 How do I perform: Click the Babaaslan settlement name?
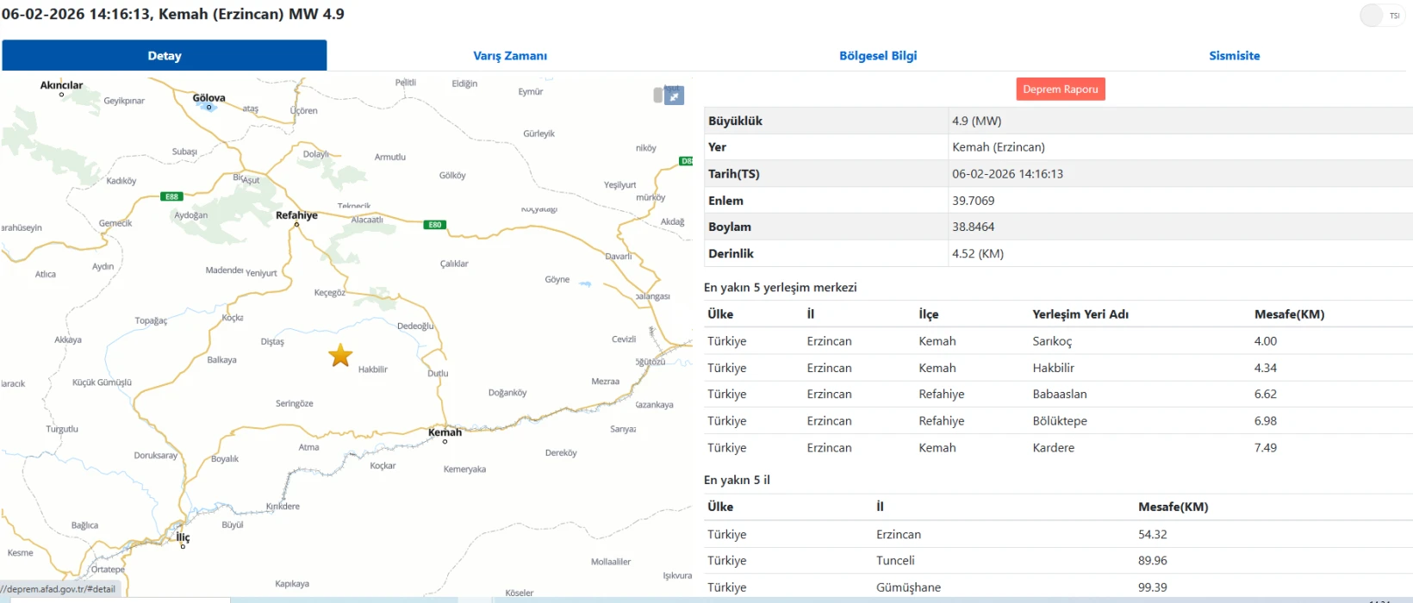(x=1060, y=394)
